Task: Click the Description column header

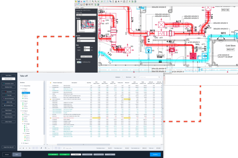Action: [74, 83]
